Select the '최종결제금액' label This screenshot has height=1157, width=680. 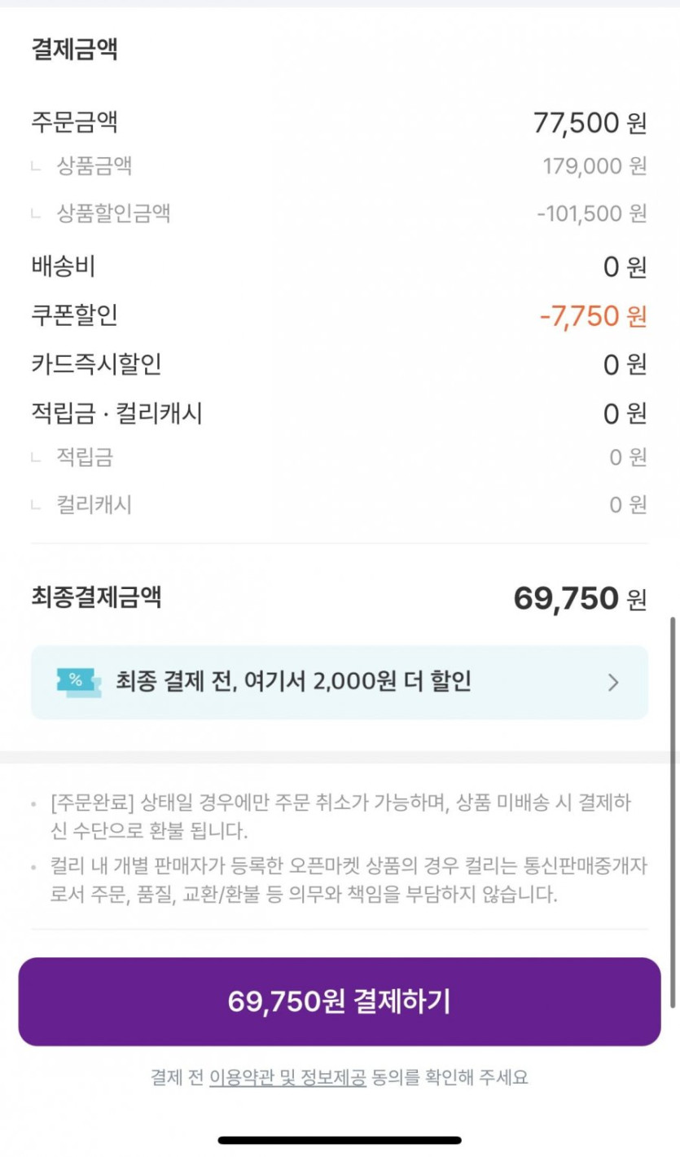(96, 597)
